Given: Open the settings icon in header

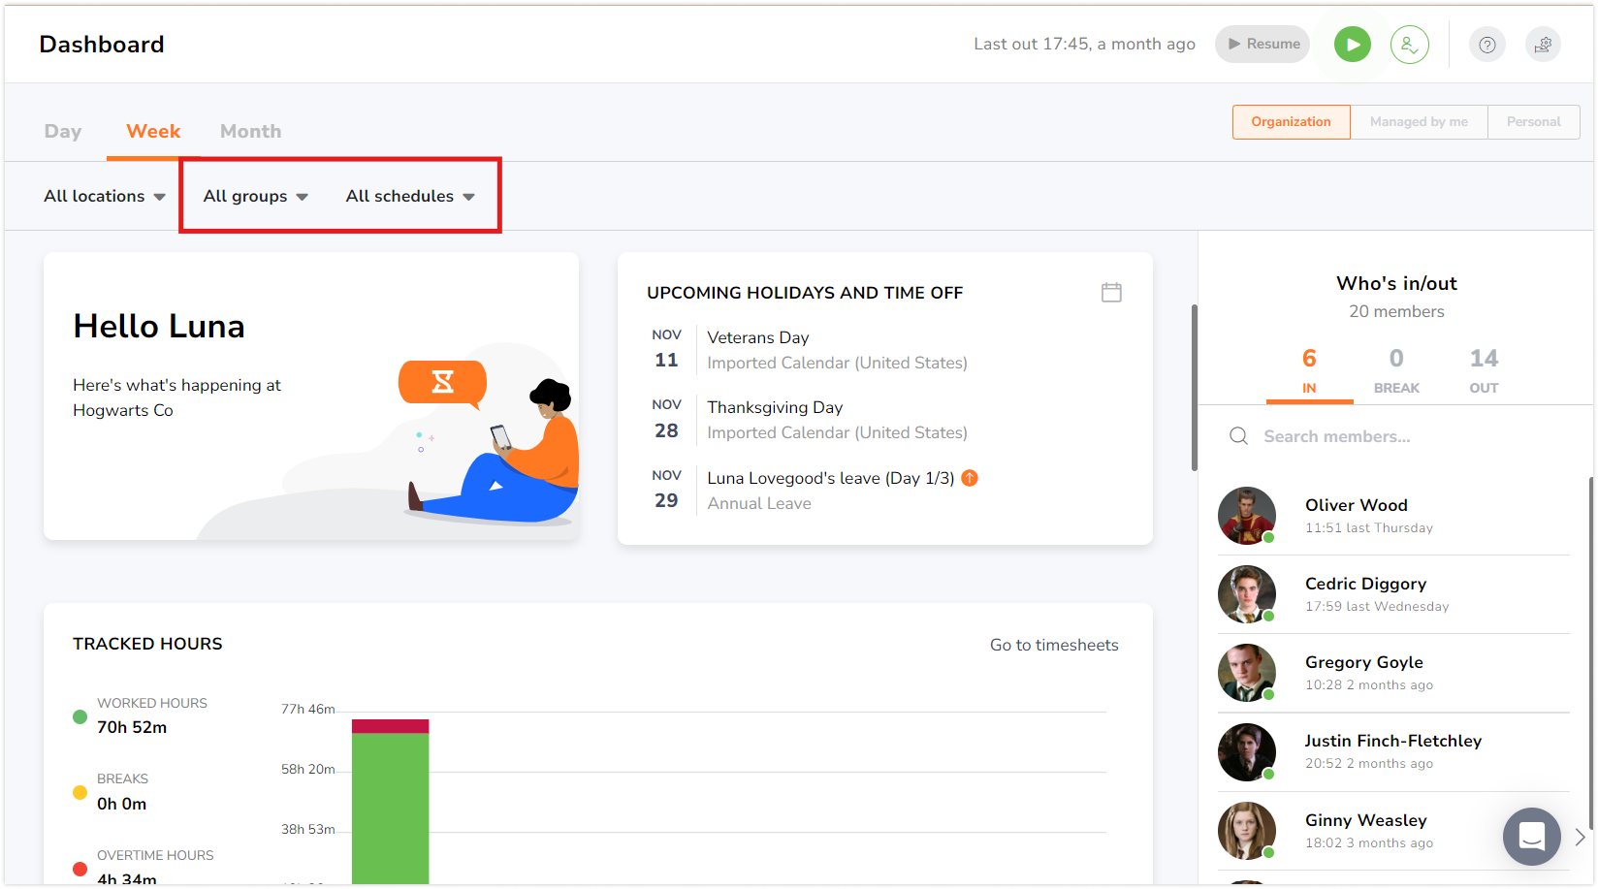Looking at the screenshot, I should [1543, 45].
